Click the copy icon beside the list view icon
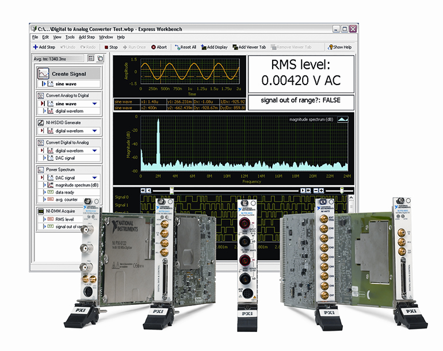The height and width of the screenshot is (351, 443). (100, 59)
